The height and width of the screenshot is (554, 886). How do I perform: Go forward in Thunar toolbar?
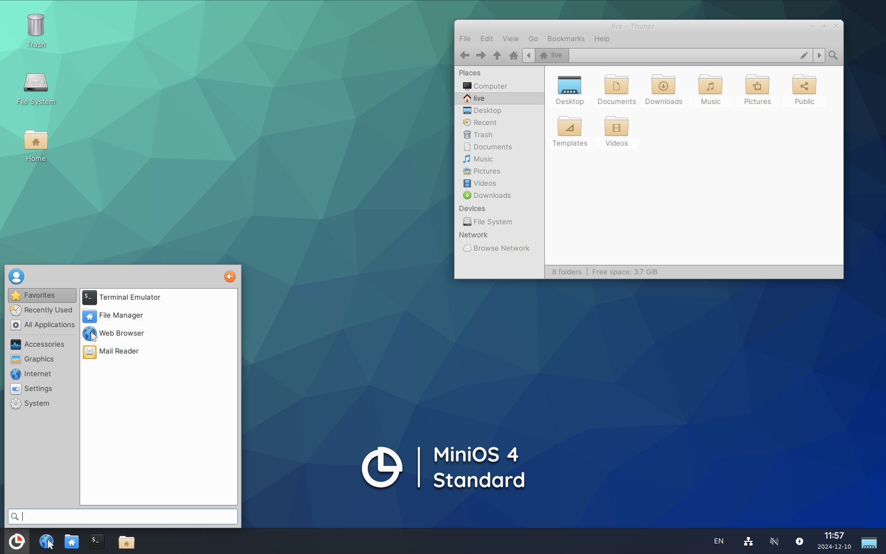coord(480,55)
